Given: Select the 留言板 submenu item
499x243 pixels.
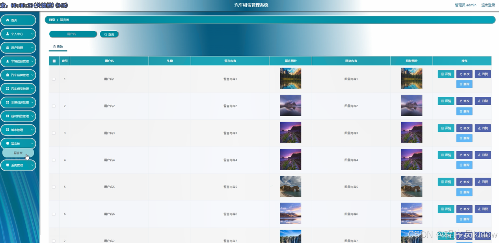Looking at the screenshot, I should [x=18, y=153].
